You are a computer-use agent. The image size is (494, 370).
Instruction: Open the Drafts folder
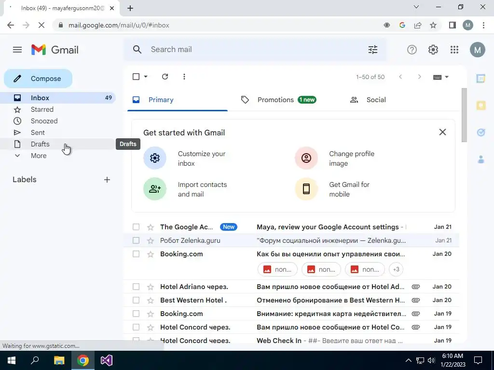58,144
